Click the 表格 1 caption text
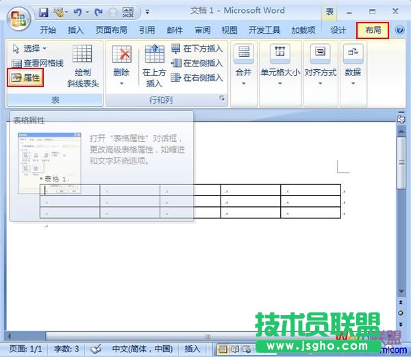The image size is (411, 357). [55, 179]
